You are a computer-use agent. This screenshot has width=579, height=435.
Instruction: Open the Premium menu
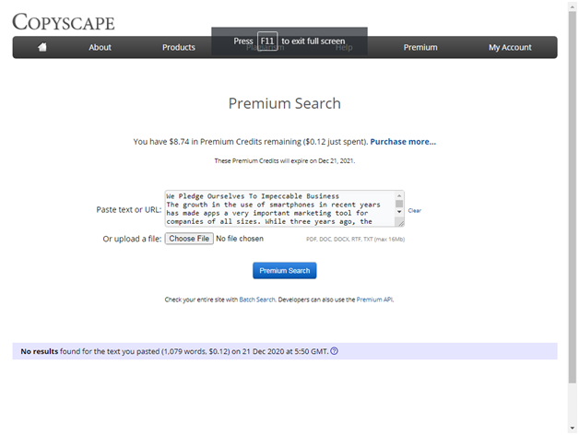(x=420, y=47)
